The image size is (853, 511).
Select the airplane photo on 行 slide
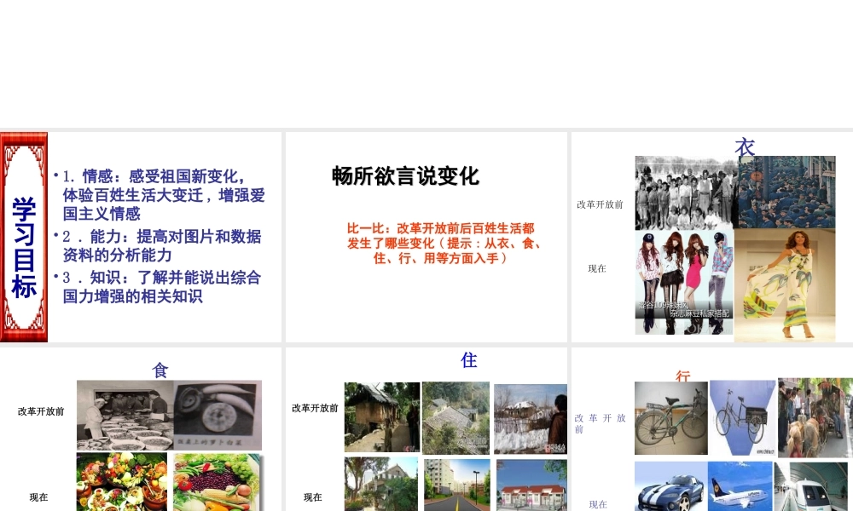pyautogui.click(x=740, y=486)
